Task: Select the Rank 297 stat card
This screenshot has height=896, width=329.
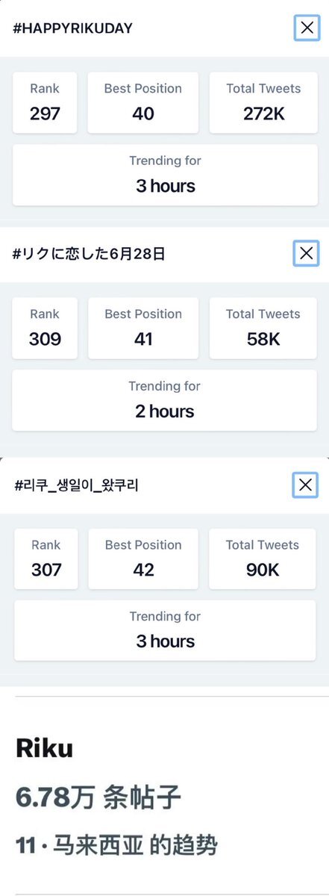Action: coord(45,103)
